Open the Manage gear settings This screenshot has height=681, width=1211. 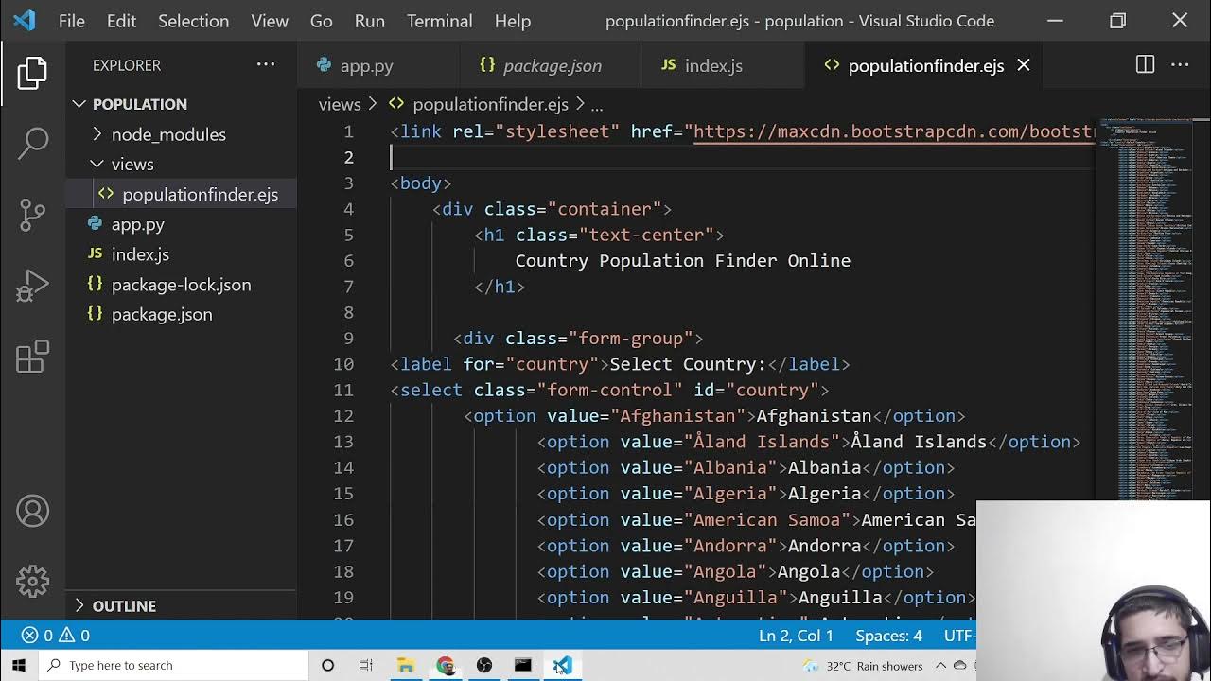[x=32, y=581]
